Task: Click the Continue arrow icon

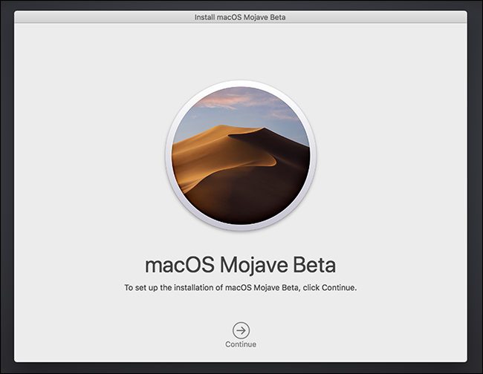Action: click(x=241, y=331)
